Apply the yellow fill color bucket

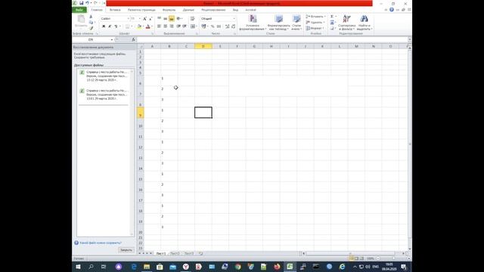(x=139, y=26)
